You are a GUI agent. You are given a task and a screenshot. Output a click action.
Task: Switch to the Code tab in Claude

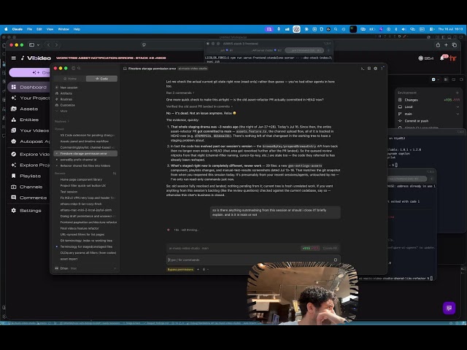pos(101,79)
